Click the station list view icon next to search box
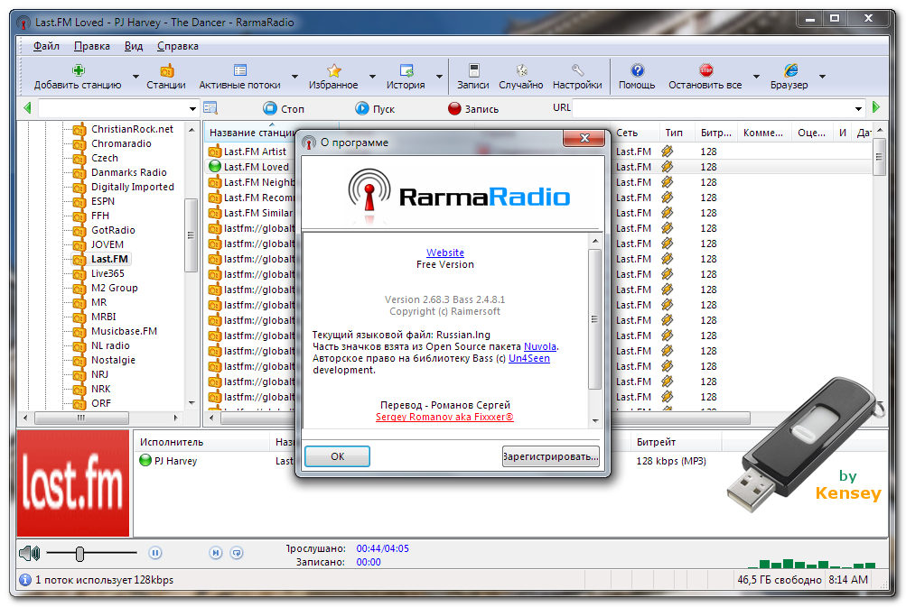This screenshot has width=906, height=607. point(210,108)
